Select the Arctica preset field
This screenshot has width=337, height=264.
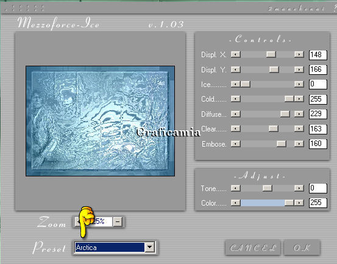tap(110, 248)
